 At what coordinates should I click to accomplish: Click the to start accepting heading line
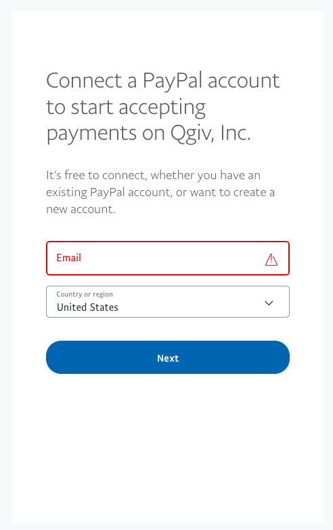pyautogui.click(x=126, y=107)
